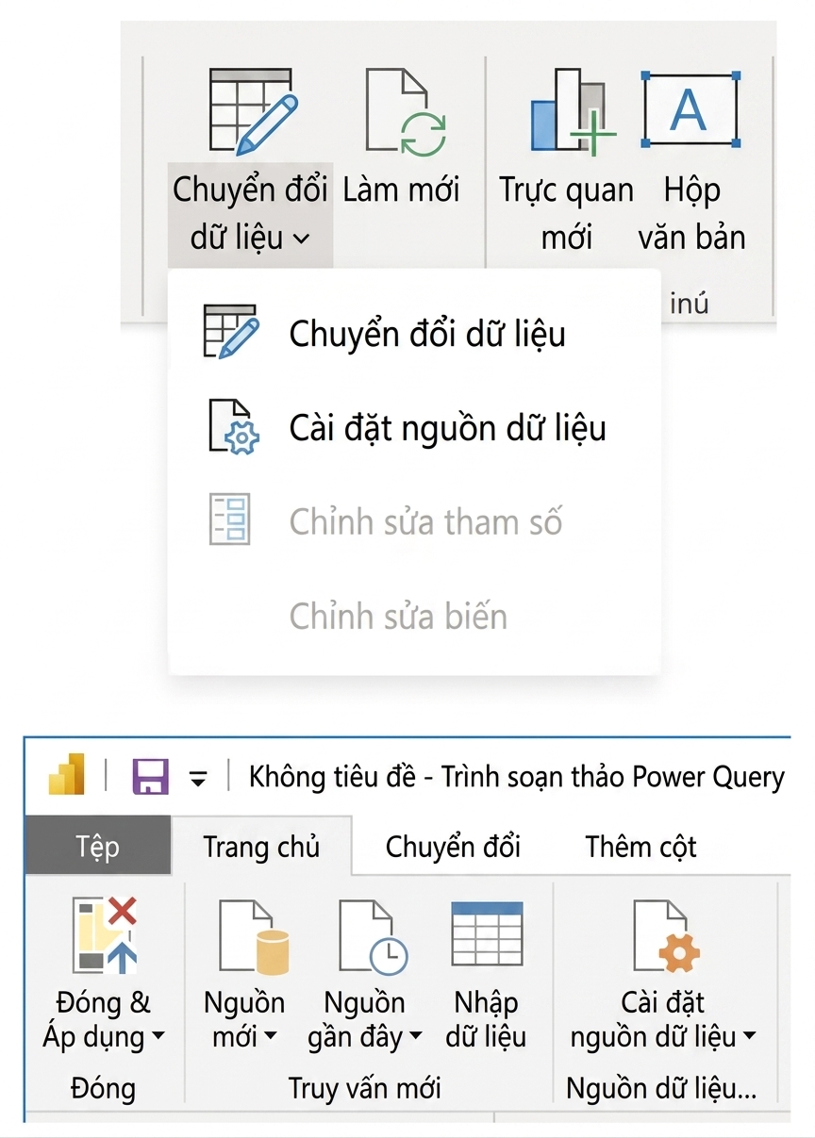Click the Làm mới ribbon label
815x1138 pixels.
coord(401,190)
